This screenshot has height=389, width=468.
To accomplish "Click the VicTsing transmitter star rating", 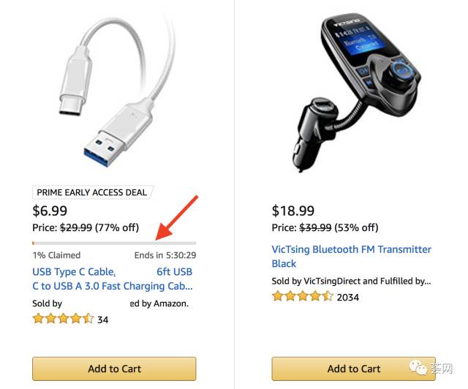I will [302, 297].
